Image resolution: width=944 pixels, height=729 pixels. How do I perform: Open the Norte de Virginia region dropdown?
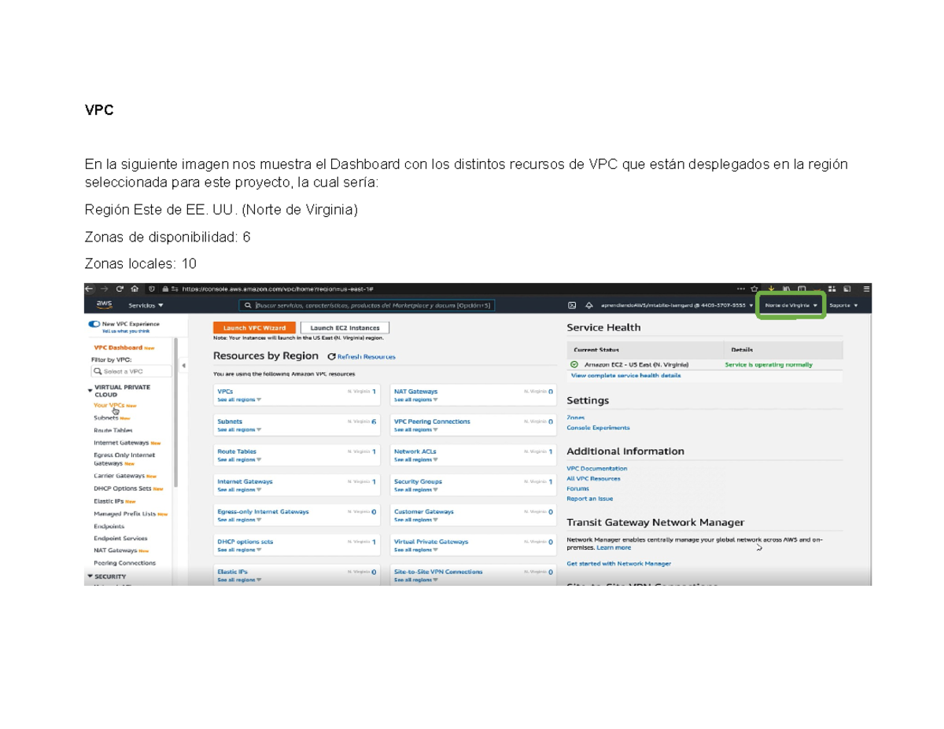(x=791, y=305)
